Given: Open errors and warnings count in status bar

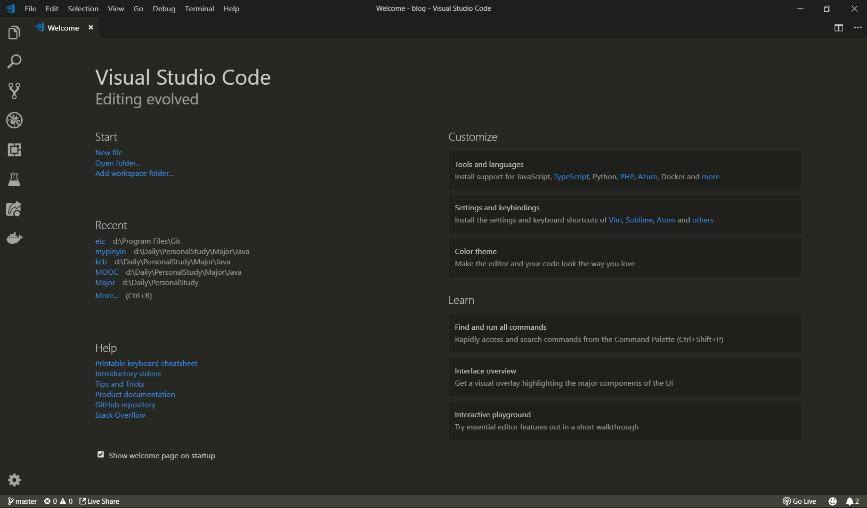Looking at the screenshot, I should click(x=58, y=501).
